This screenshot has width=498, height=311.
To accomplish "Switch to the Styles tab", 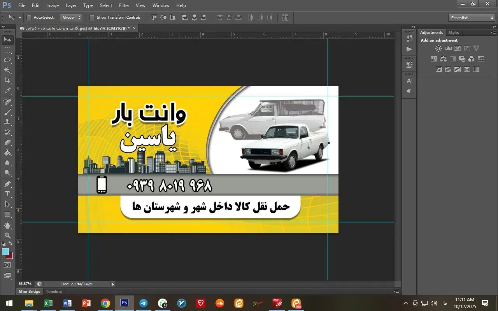I will [454, 32].
